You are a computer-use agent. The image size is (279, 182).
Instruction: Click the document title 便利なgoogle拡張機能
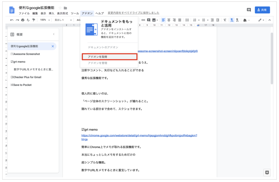coord(37,8)
